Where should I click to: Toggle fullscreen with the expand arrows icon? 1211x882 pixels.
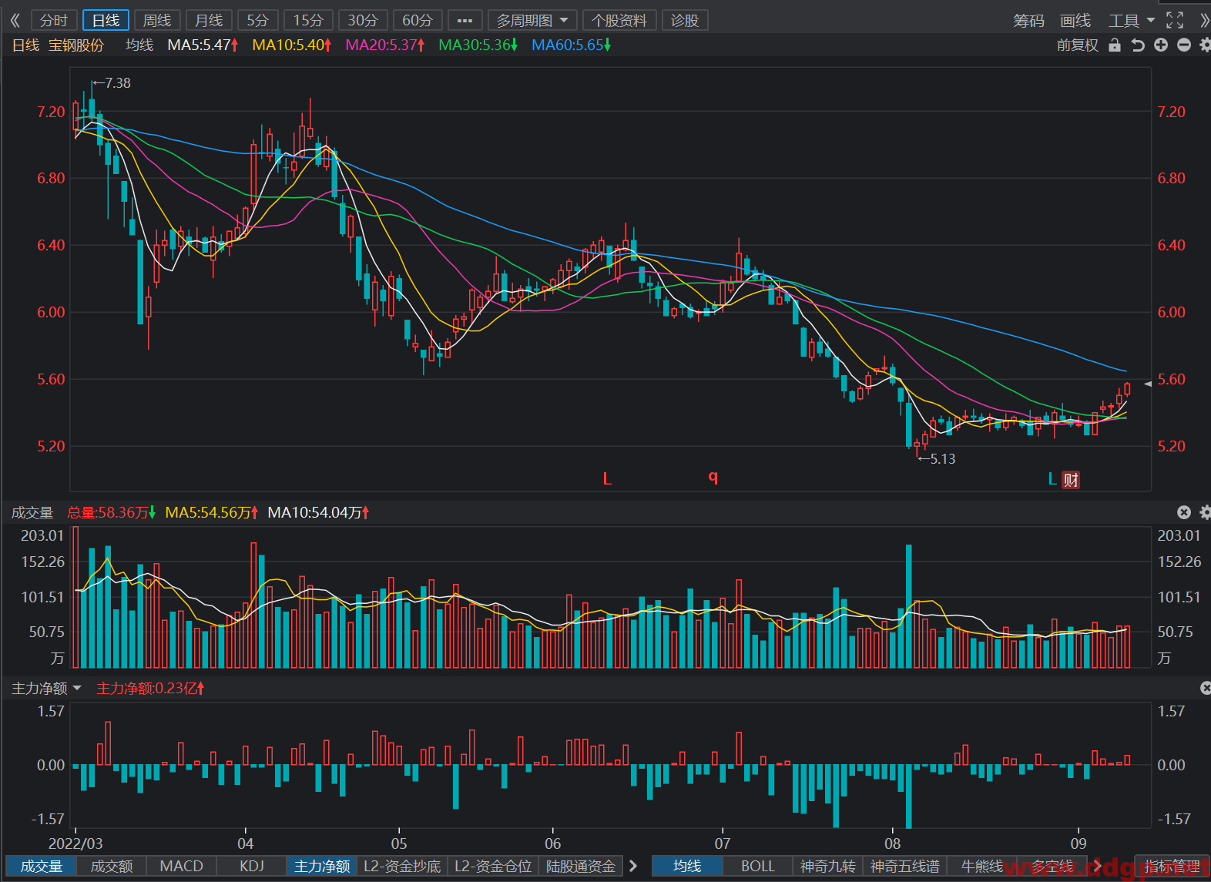pyautogui.click(x=1175, y=20)
